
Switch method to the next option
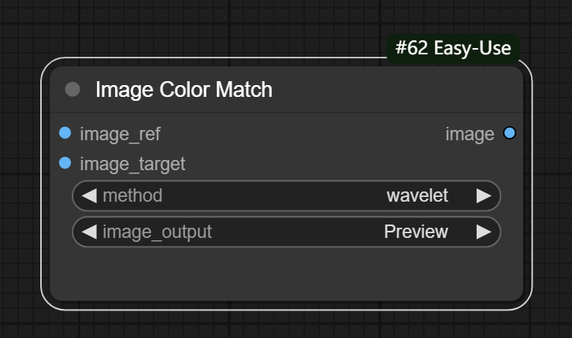click(484, 196)
